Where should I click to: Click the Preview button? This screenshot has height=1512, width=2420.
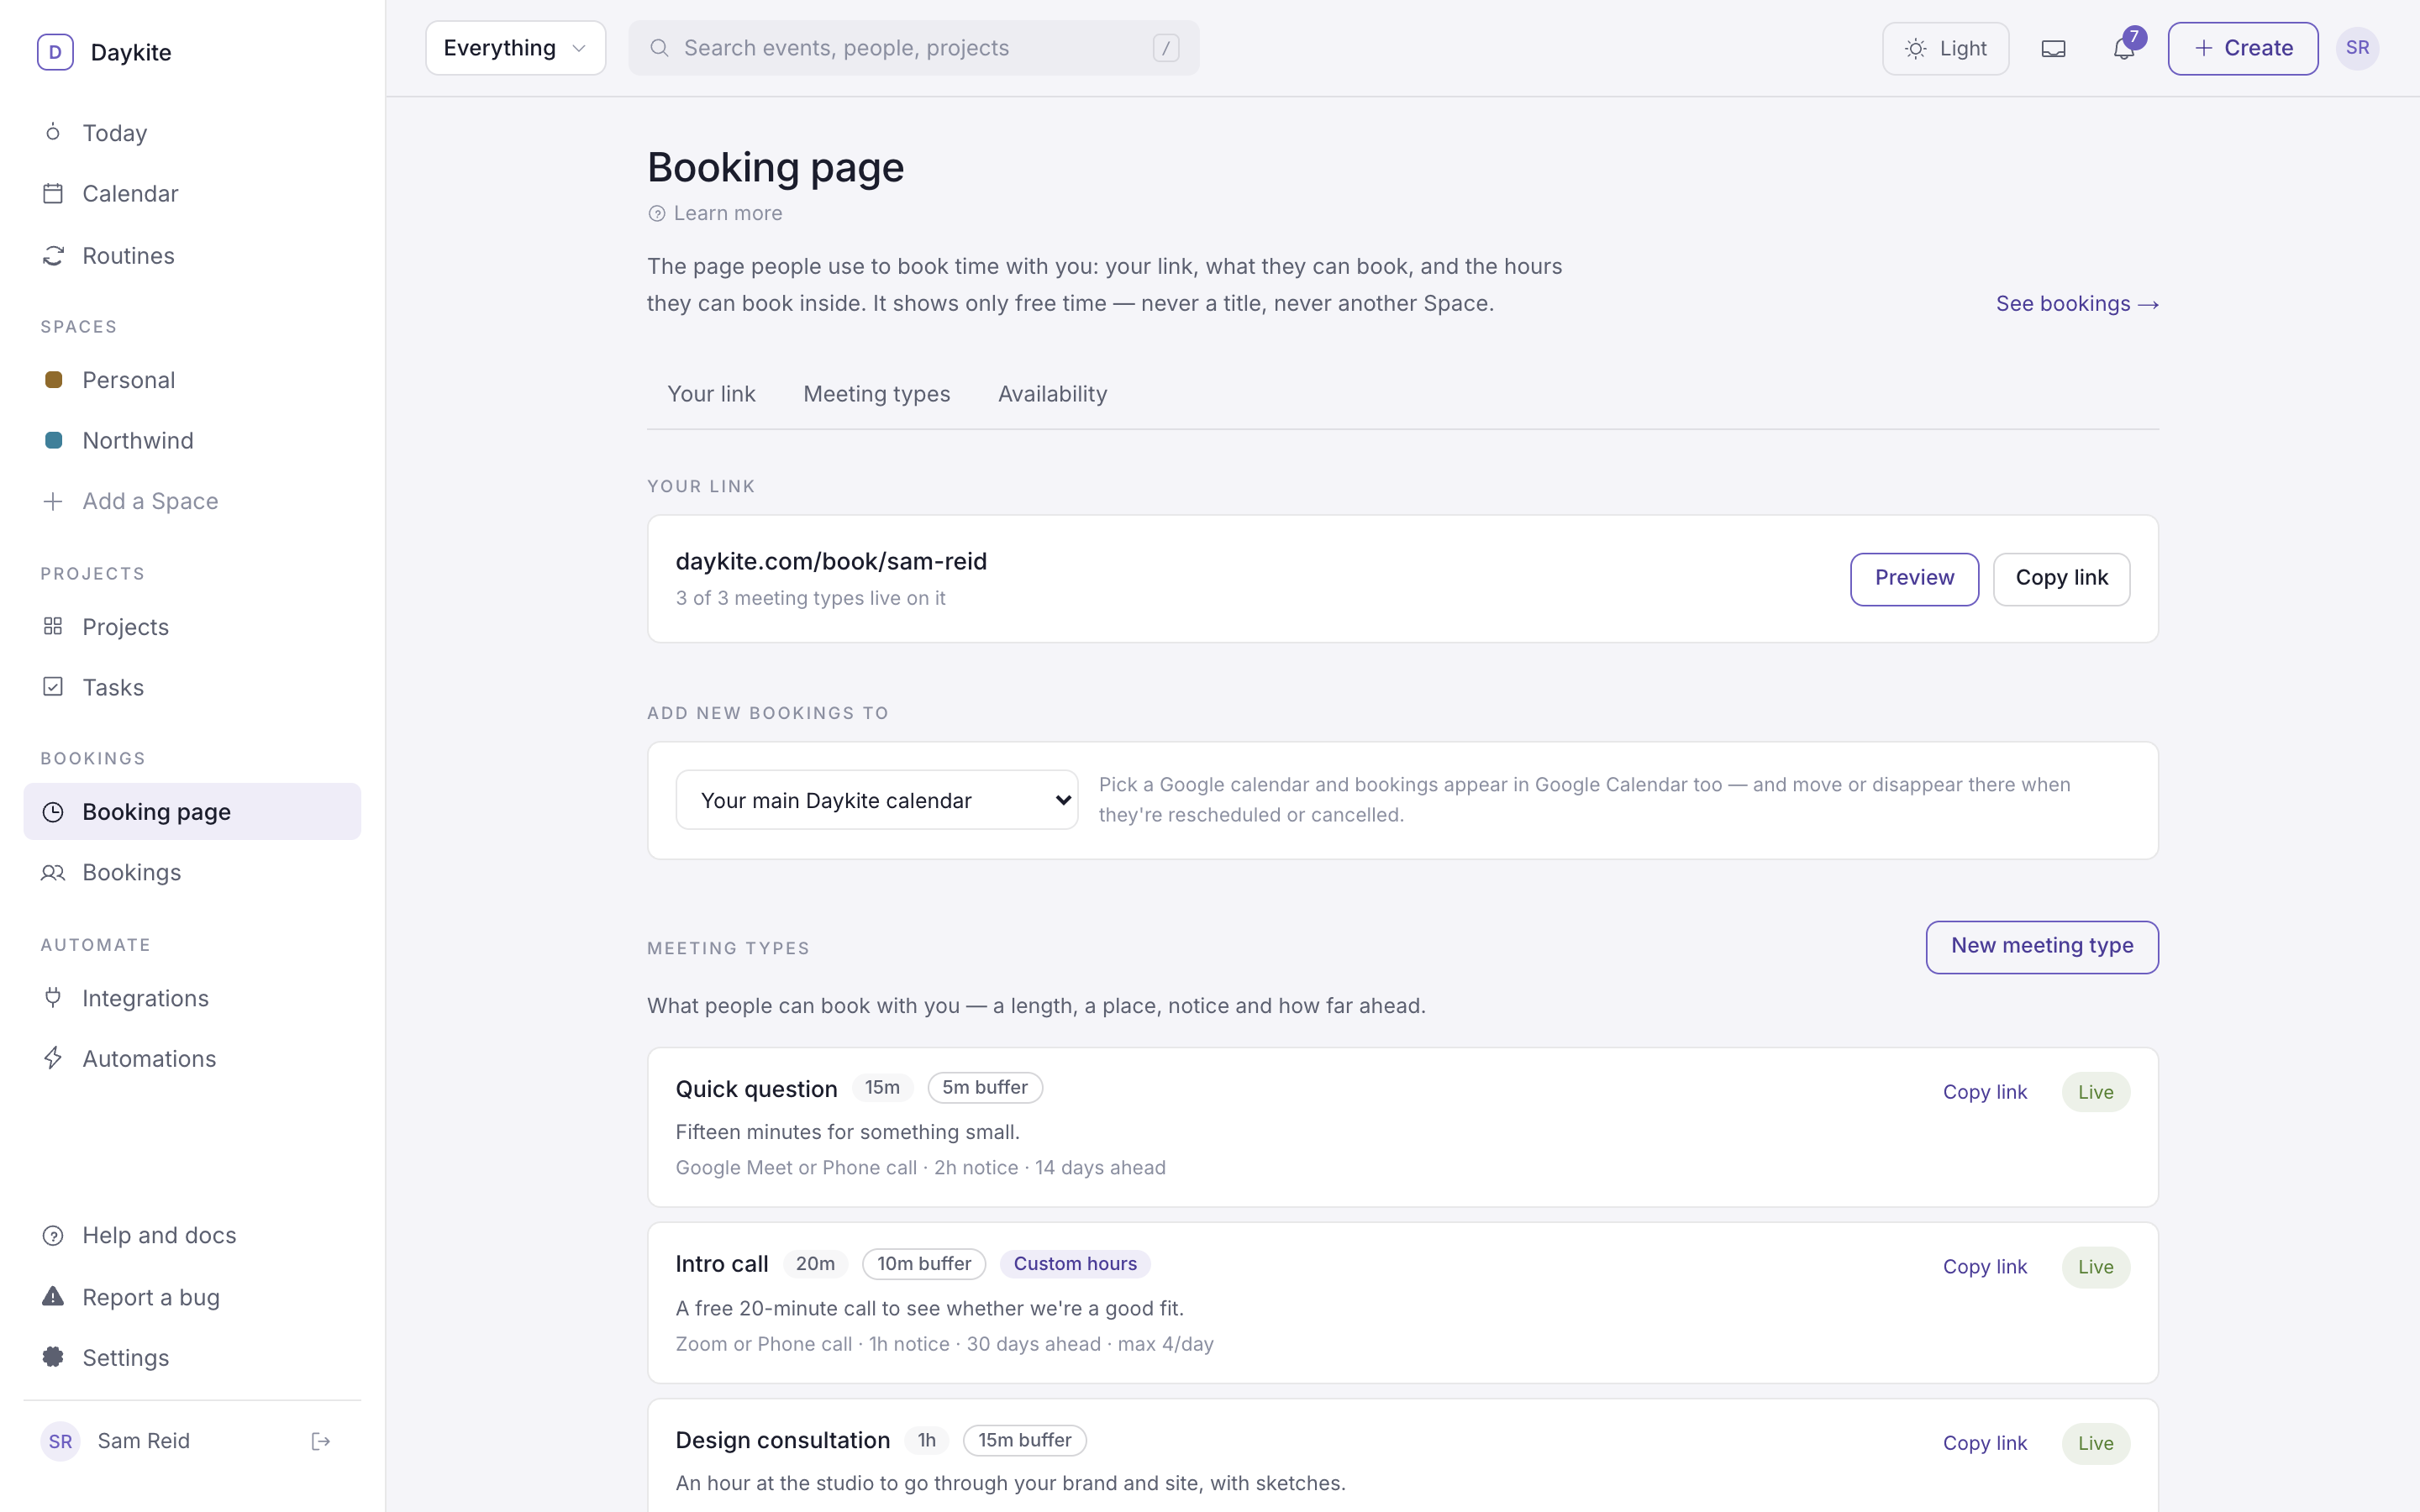[x=1914, y=578]
